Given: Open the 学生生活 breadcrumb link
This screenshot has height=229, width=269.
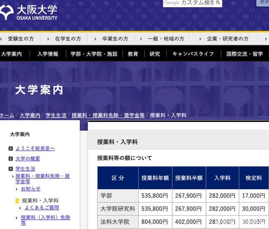Looking at the screenshot, I should 56,115.
